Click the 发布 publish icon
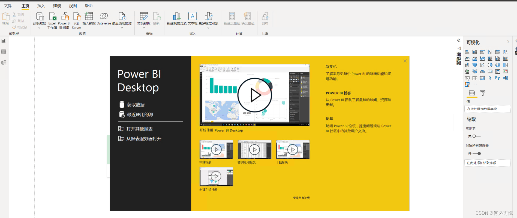The image size is (517, 218). point(265,16)
